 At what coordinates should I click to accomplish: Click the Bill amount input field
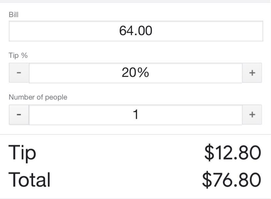click(135, 31)
